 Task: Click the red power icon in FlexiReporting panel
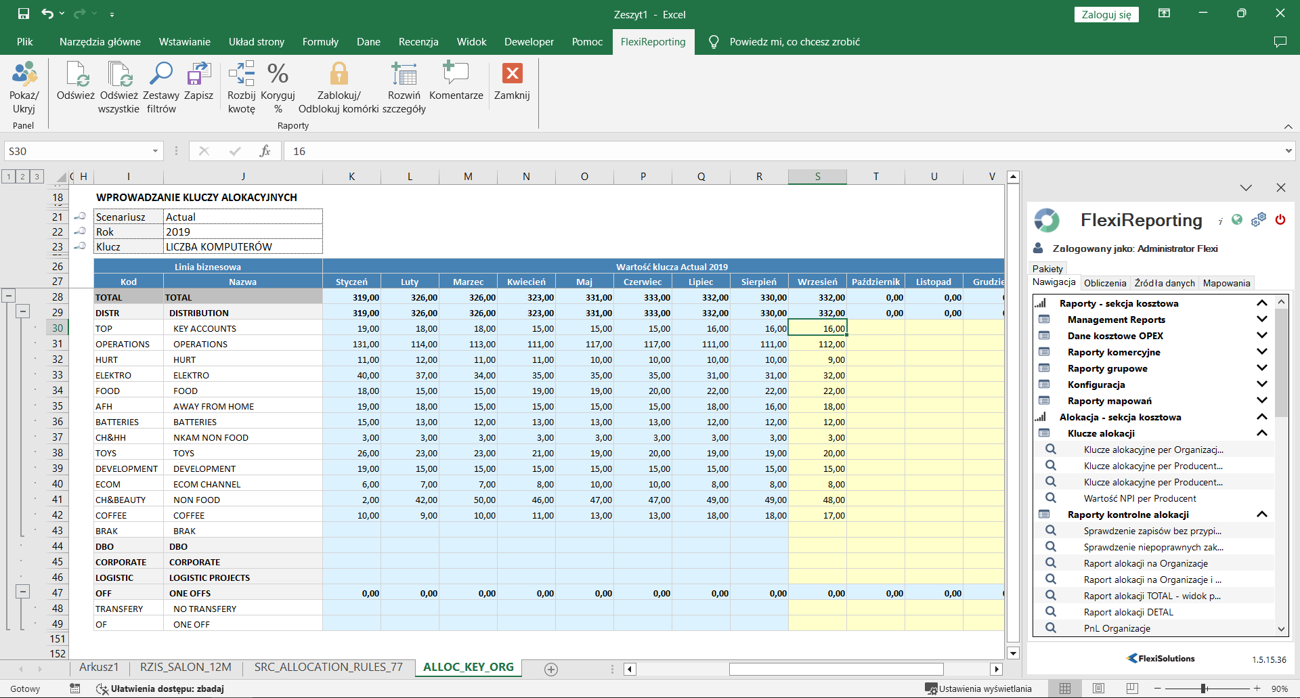click(1280, 220)
